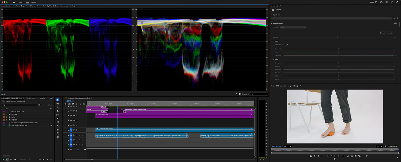
Task: Click the Auto tone button
Action: (383, 33)
